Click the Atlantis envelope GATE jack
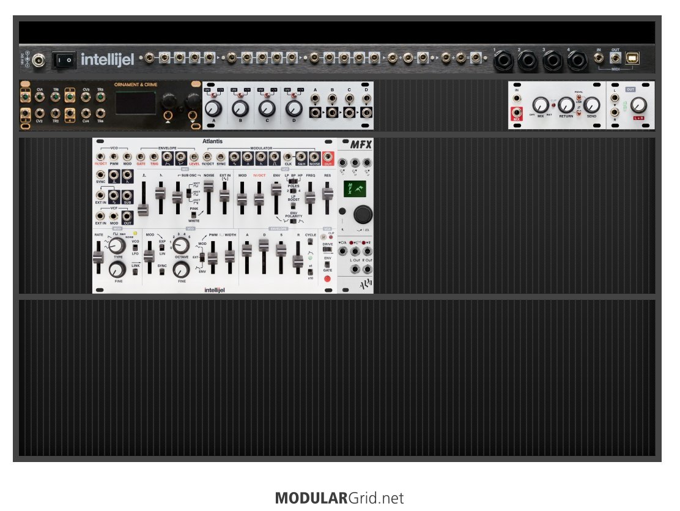This screenshot has width=680, height=511. (x=141, y=157)
